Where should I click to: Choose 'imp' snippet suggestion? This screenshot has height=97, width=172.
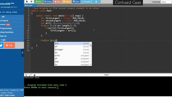click(x=72, y=62)
